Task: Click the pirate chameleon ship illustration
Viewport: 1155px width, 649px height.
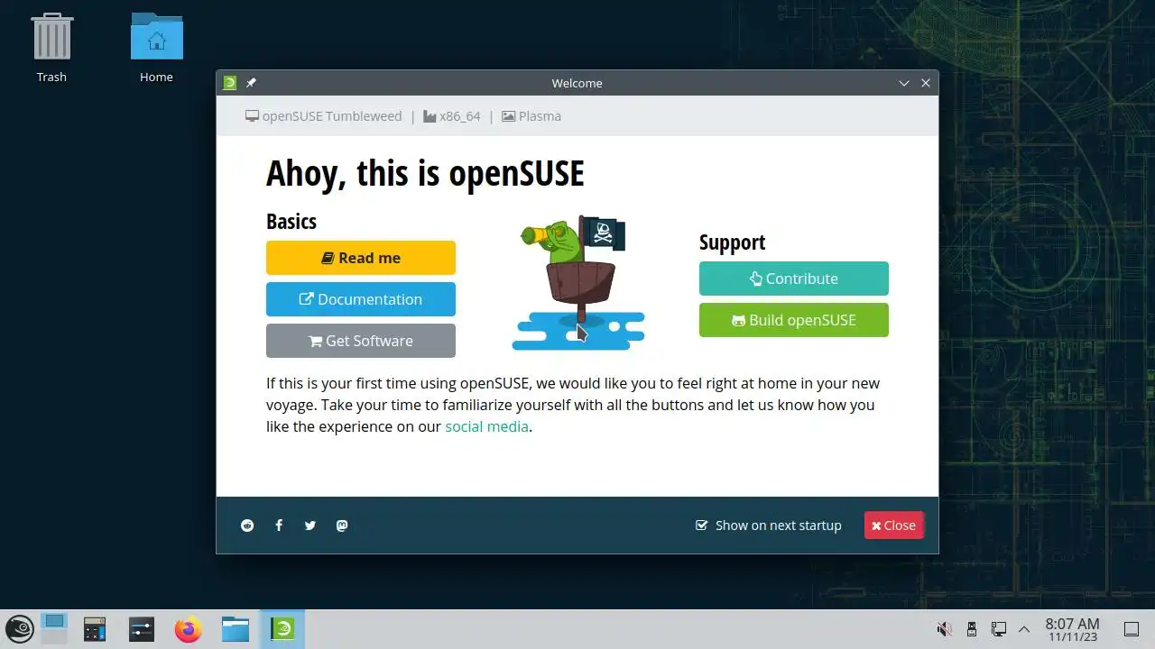Action: [577, 283]
